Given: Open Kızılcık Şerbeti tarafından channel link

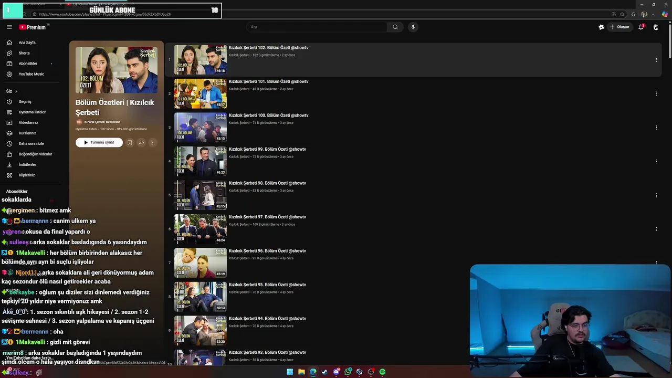Looking at the screenshot, I should 102,122.
